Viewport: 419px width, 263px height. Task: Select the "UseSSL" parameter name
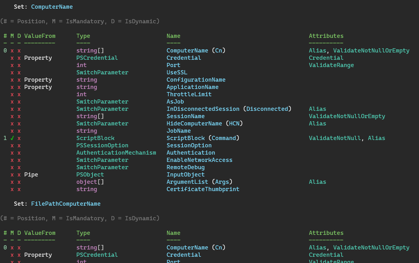tap(177, 72)
